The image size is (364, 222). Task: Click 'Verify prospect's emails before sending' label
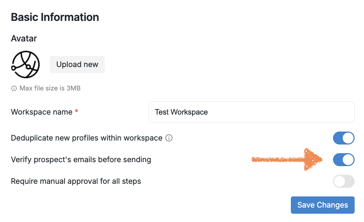pos(81,160)
